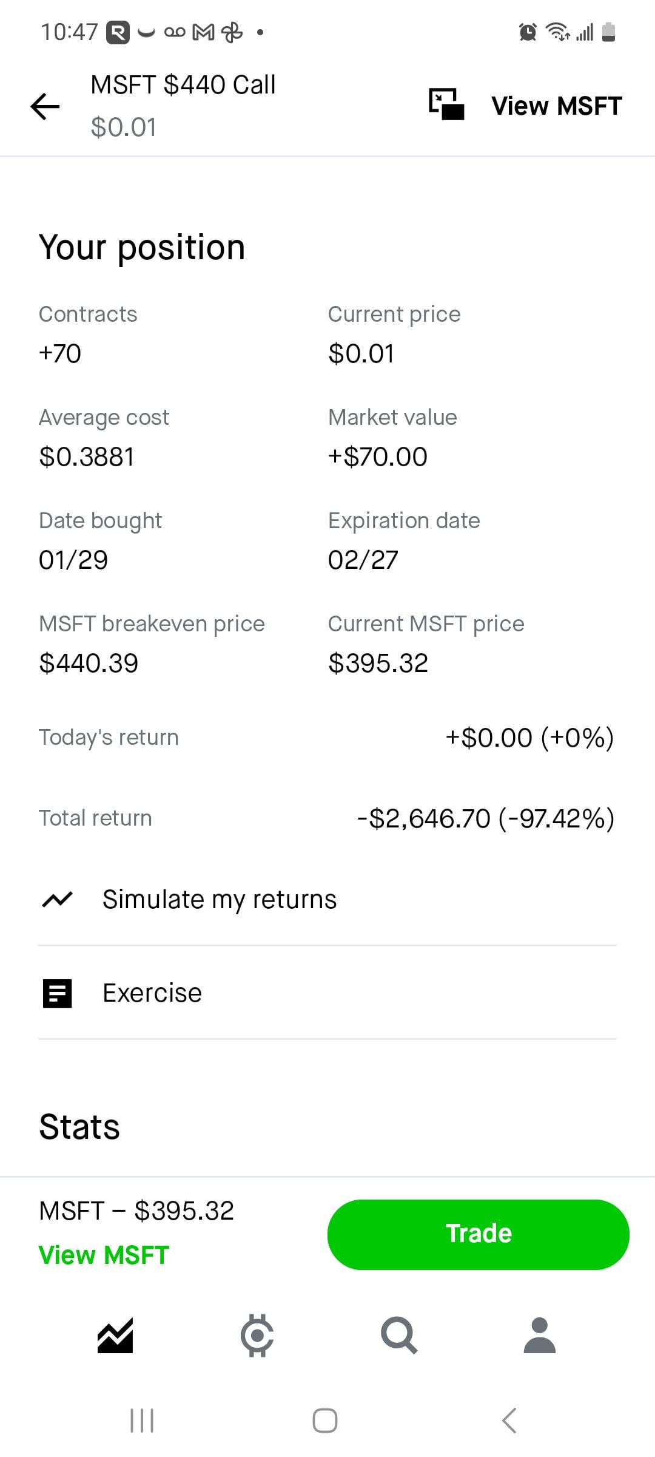Open the crypto tab icon
Screen dimensions: 655x1457
257,1336
